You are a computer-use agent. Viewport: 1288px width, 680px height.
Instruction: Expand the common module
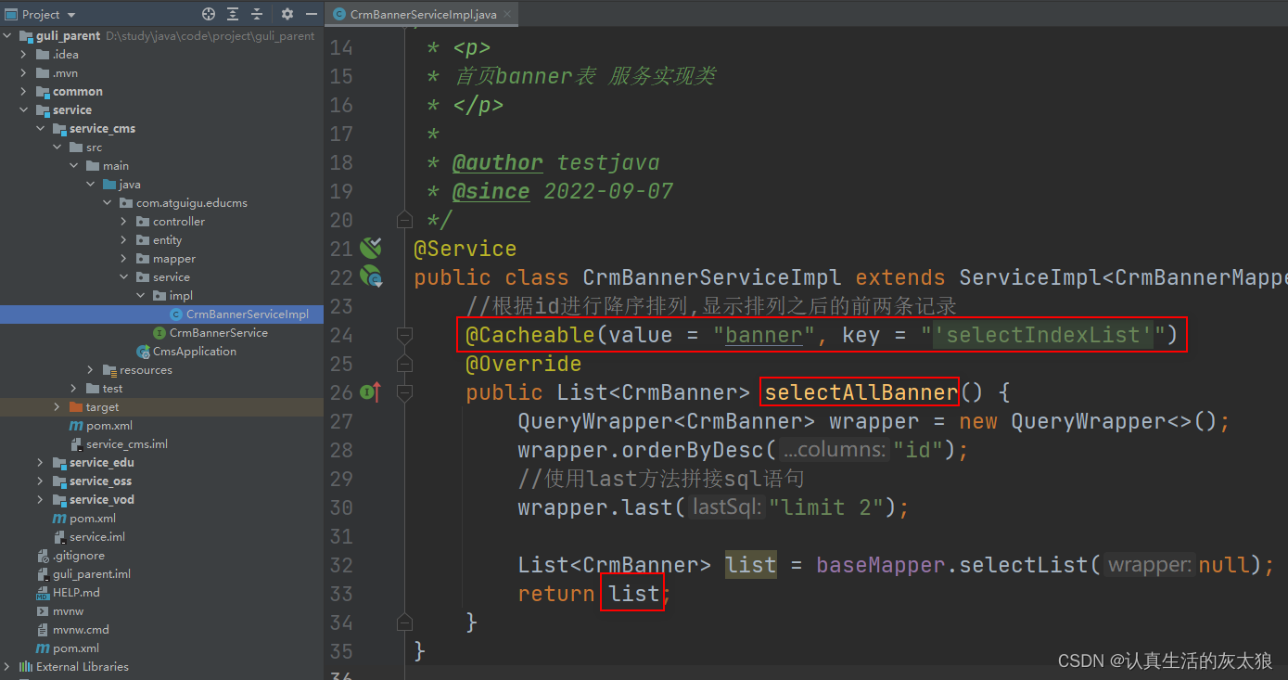(x=23, y=91)
